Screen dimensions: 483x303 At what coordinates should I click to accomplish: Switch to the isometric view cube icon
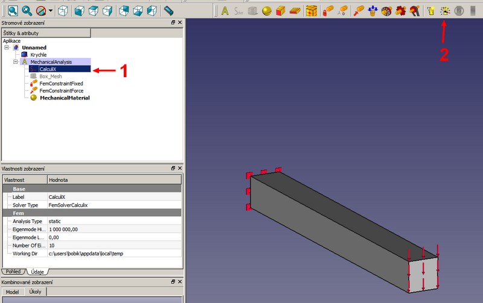(x=63, y=10)
